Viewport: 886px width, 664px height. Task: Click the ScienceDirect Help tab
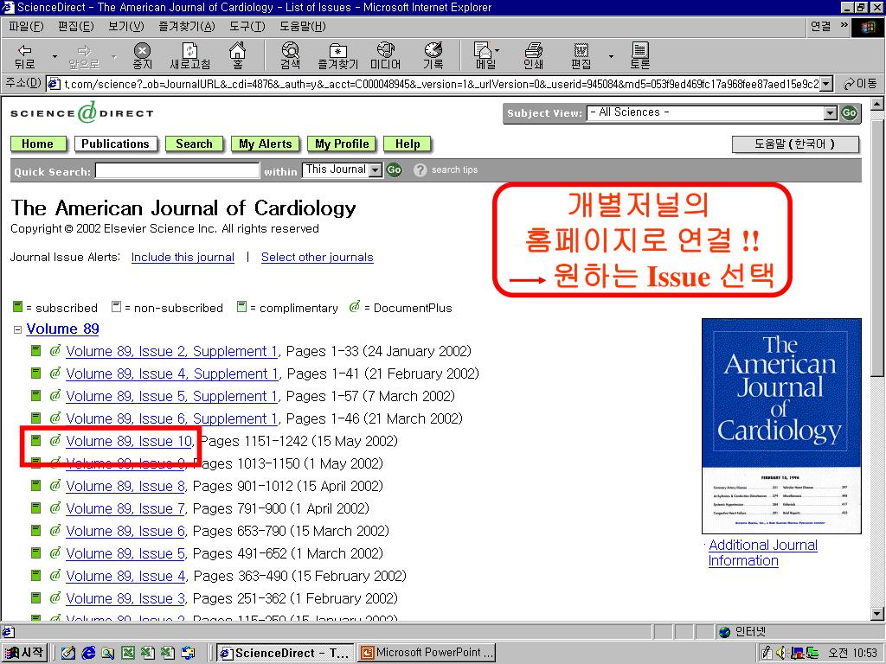click(x=408, y=144)
